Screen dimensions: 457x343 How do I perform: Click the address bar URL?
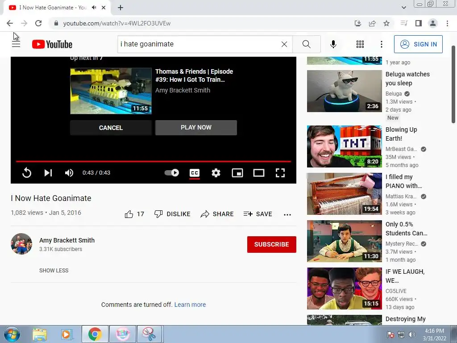pos(116,23)
